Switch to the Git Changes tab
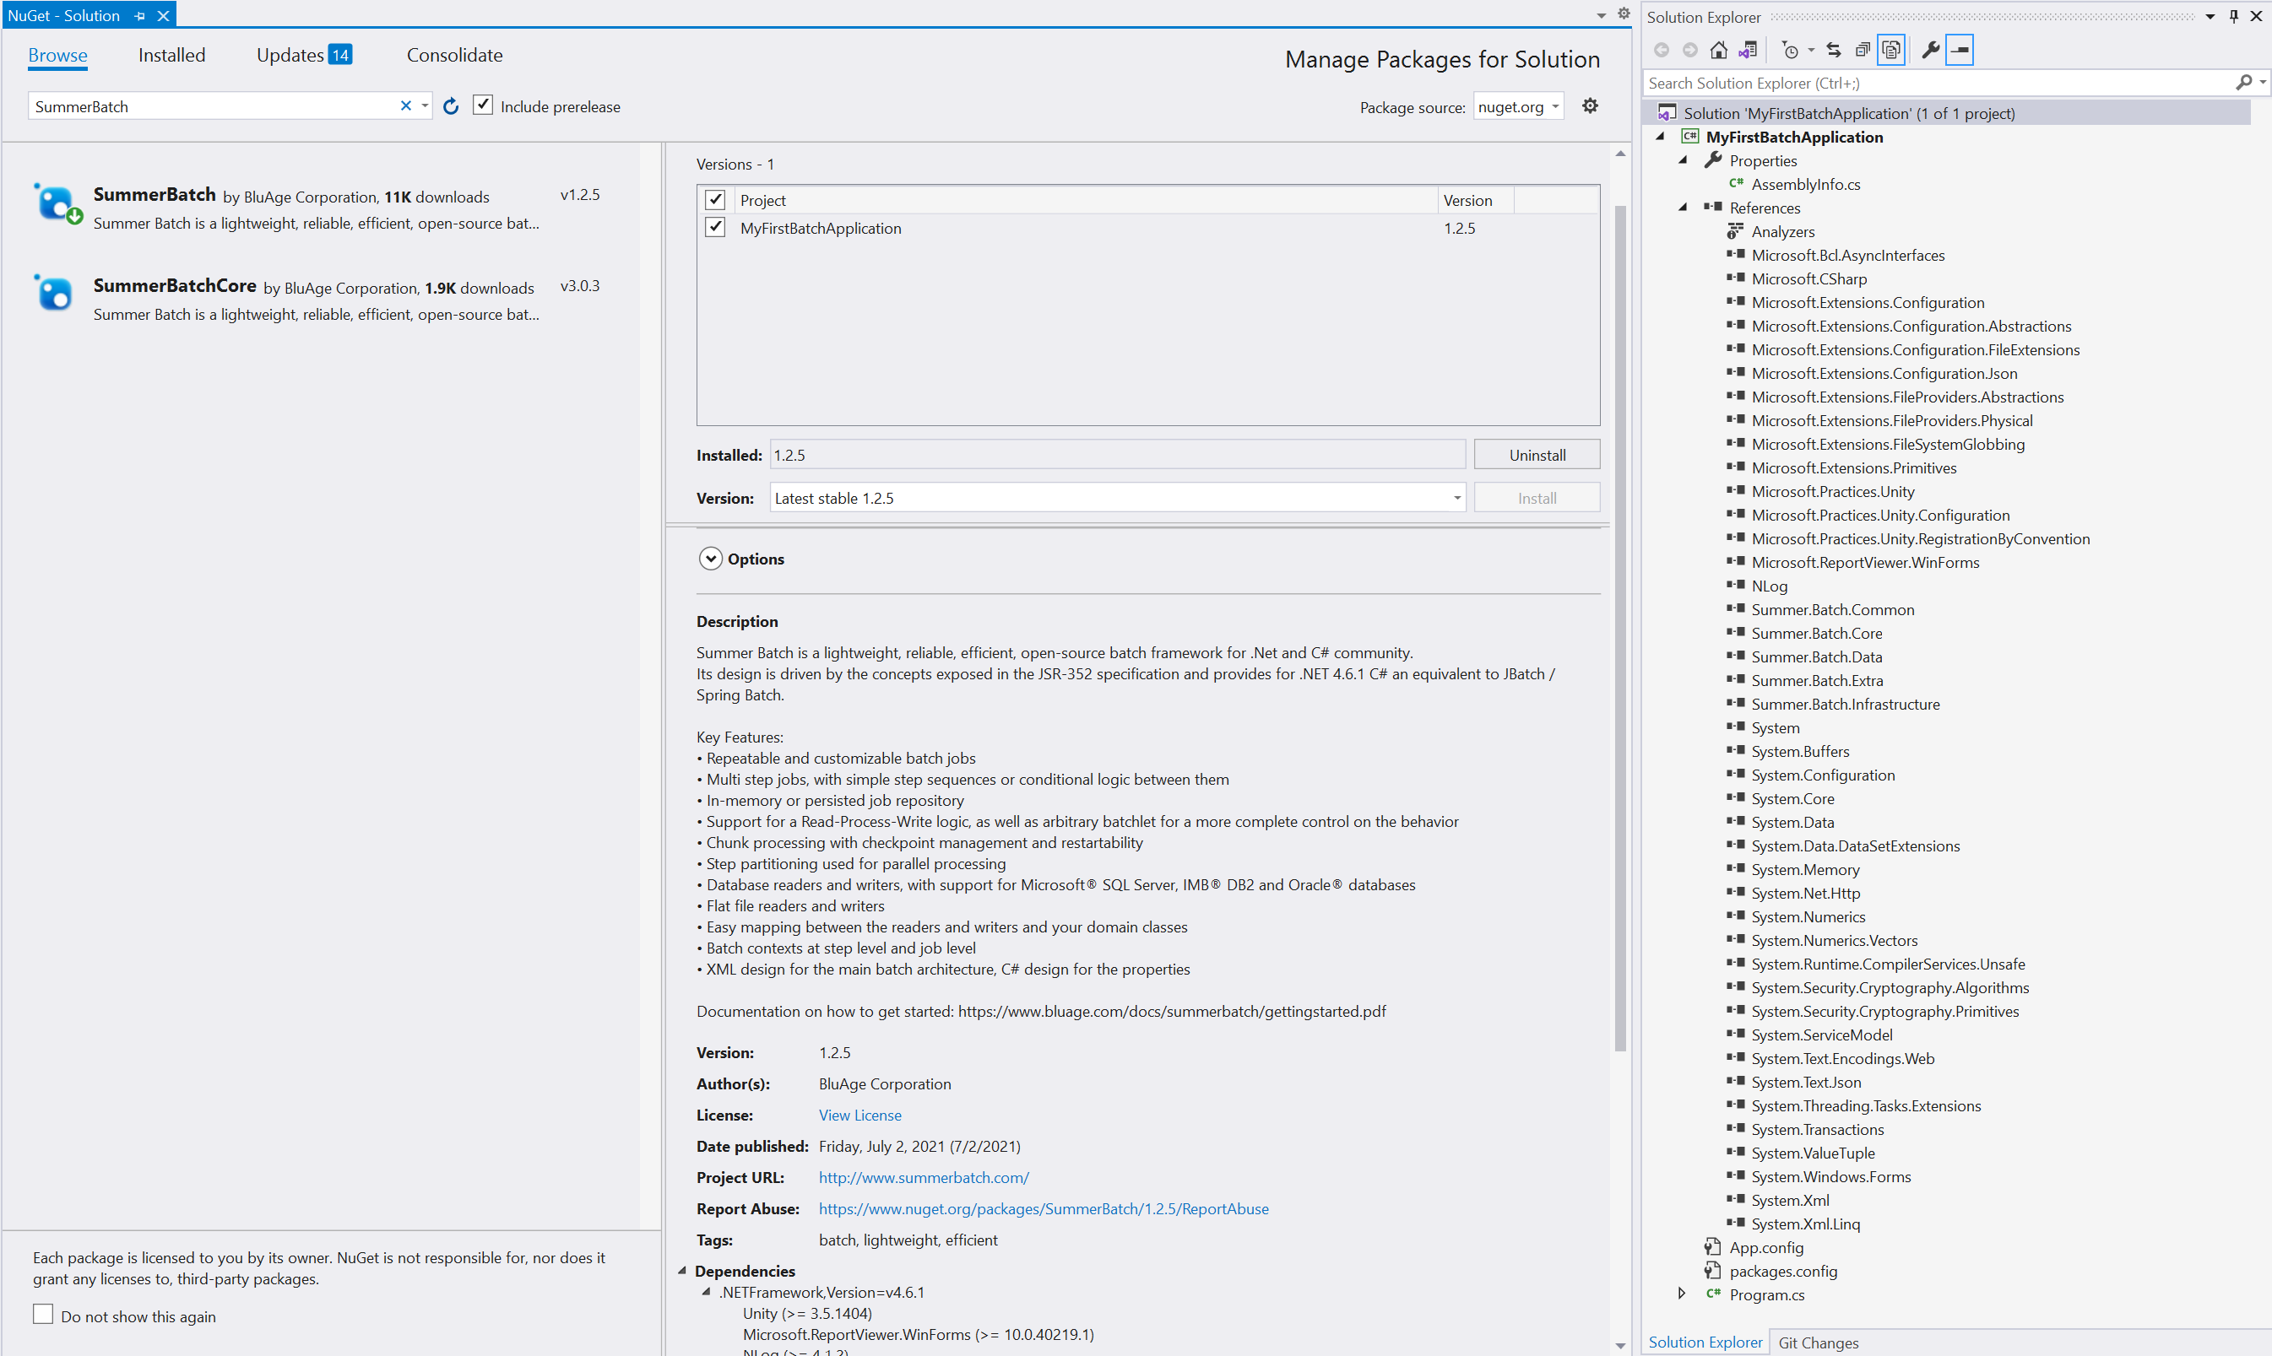The height and width of the screenshot is (1356, 2272). pyautogui.click(x=1818, y=1342)
